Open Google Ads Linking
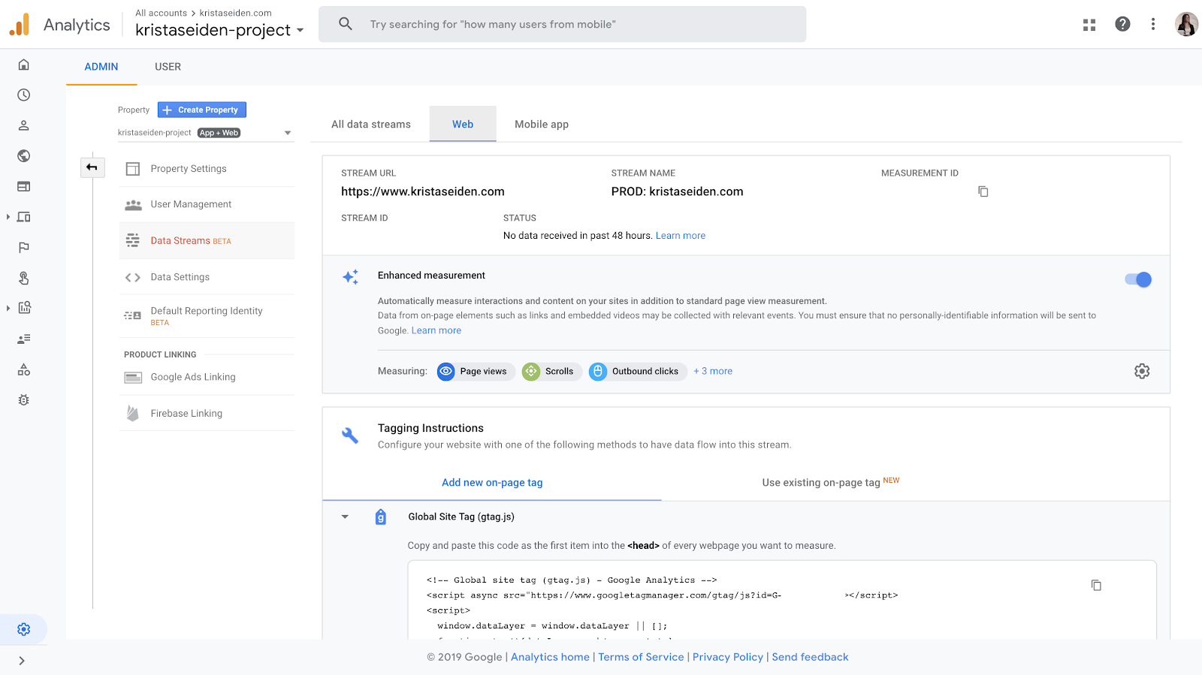The width and height of the screenshot is (1202, 675). click(207, 377)
